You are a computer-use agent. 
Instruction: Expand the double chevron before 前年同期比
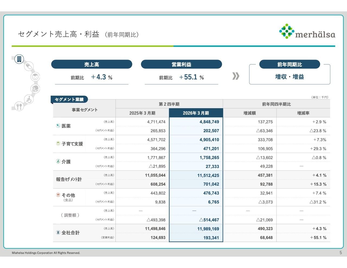pos(236,76)
